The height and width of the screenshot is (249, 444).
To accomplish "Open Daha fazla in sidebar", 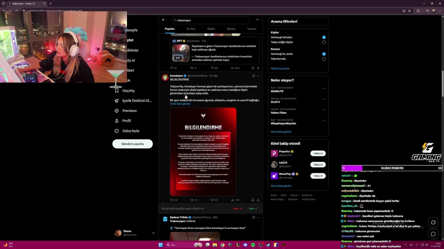I will [127, 131].
